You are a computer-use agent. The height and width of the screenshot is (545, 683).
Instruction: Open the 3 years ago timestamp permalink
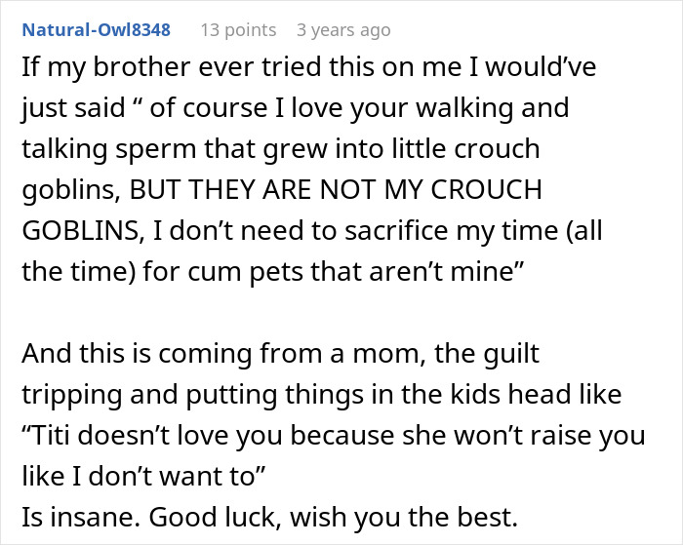tap(343, 29)
